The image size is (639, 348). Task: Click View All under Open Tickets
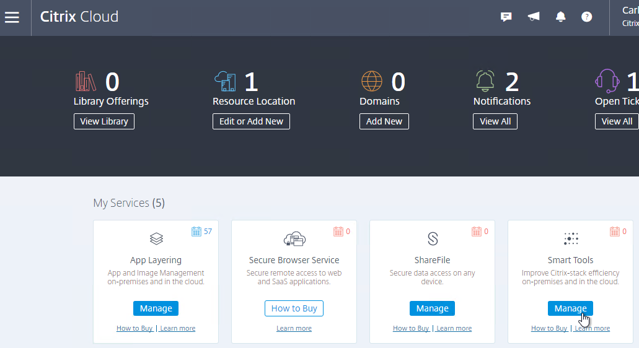pos(617,121)
